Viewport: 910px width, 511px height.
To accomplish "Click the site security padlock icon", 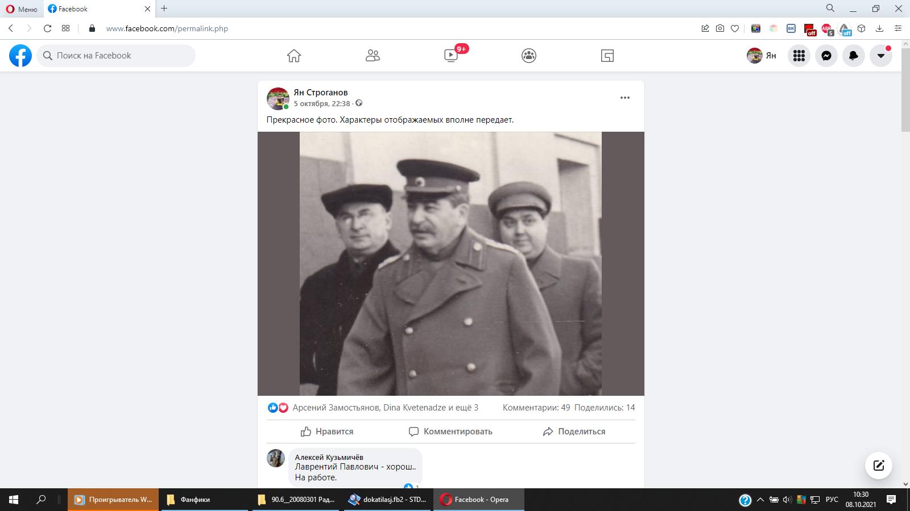I will point(92,28).
